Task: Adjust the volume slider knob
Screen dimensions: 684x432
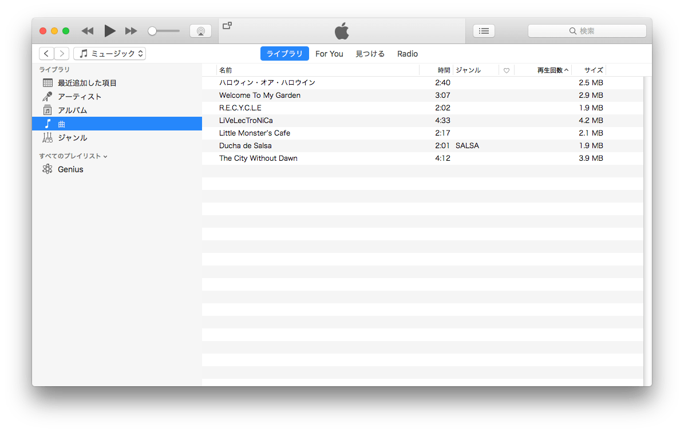Action: 152,31
